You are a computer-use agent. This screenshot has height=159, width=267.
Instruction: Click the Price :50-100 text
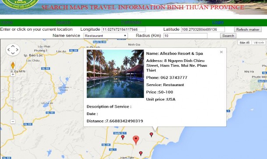(x=160, y=92)
